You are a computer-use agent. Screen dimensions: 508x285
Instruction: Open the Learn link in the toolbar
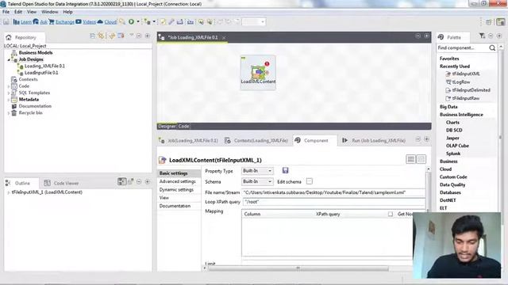tap(23, 22)
